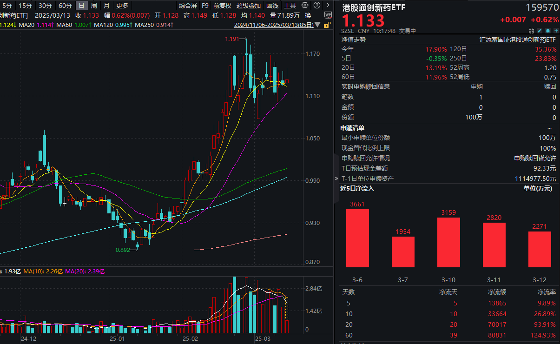Click the 3-7 net inflow bar
Viewport: 560px width, 344px height.
[x=403, y=252]
